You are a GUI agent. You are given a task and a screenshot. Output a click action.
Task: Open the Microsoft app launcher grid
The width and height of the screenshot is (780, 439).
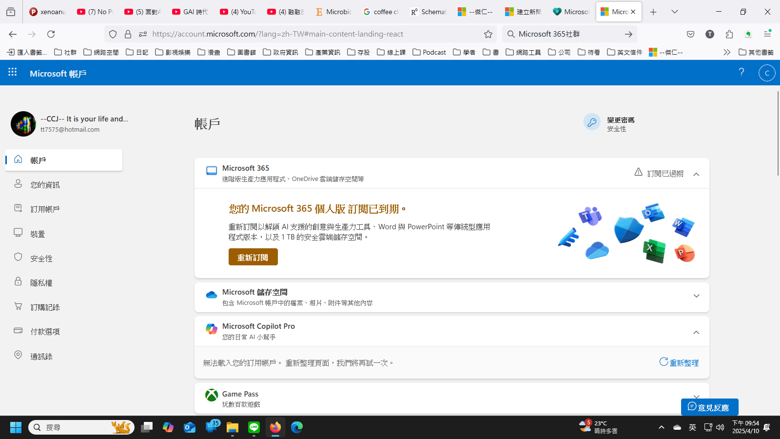pyautogui.click(x=13, y=72)
